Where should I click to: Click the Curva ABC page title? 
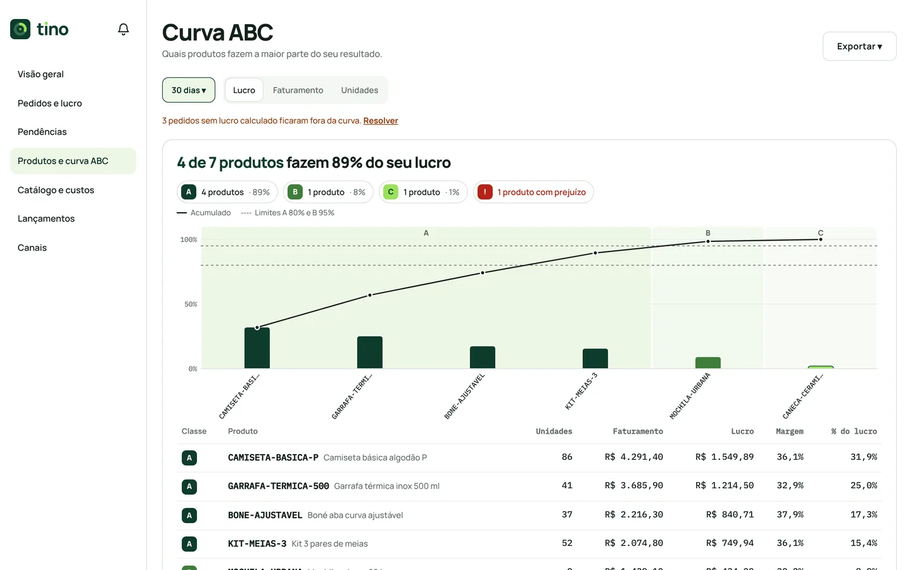point(217,32)
